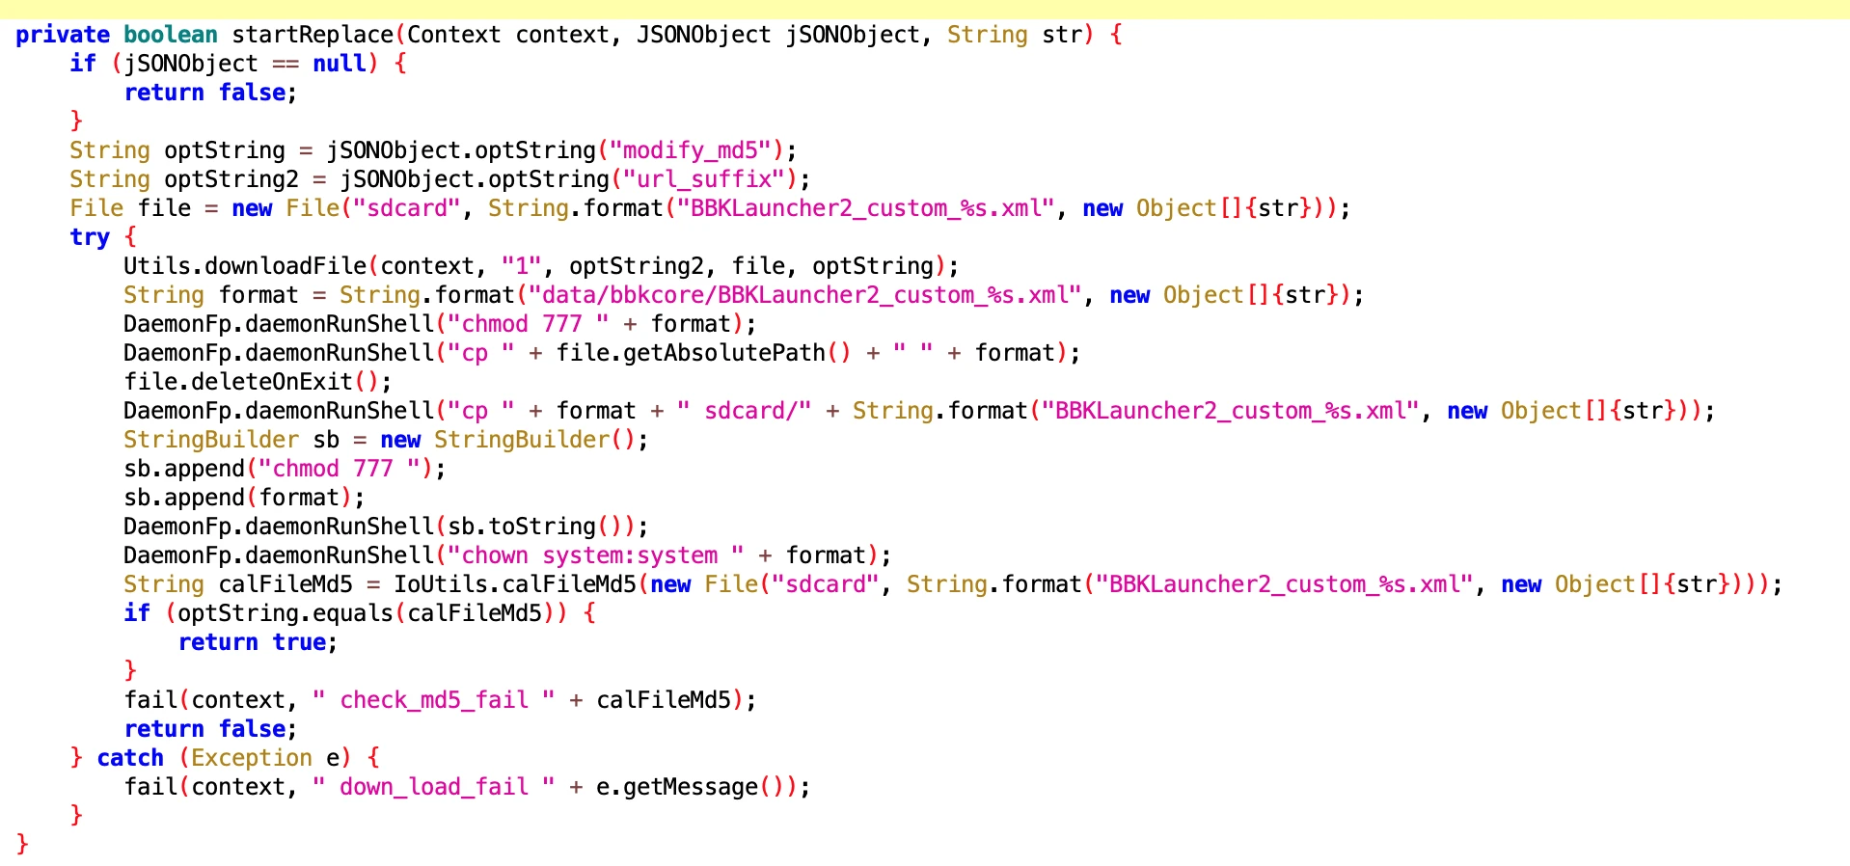Click the "data/bbkcore/BBKLauncher2_custom_%s.xml" path string
The image size is (1850, 866).
[805, 295]
